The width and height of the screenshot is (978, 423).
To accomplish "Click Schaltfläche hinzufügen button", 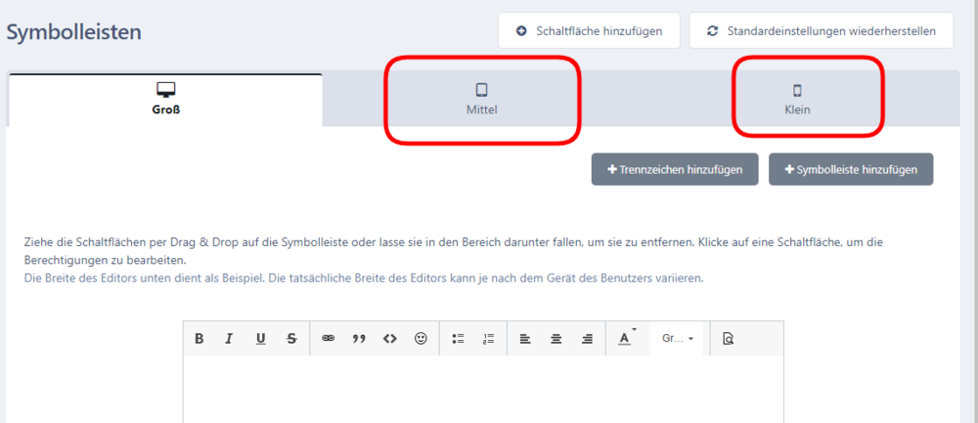I will 588,30.
